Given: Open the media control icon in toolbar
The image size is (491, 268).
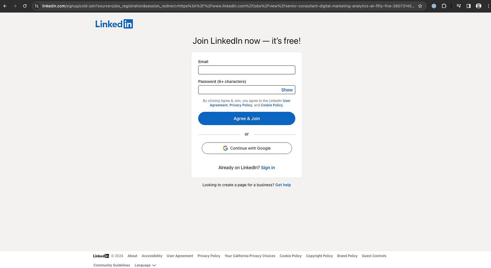Looking at the screenshot, I should (x=459, y=6).
